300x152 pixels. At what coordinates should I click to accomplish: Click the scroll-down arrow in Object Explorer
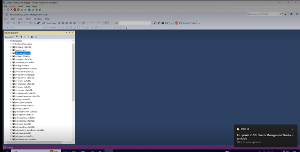click(73, 140)
